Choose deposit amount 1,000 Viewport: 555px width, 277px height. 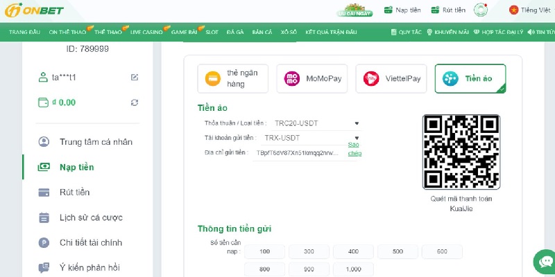tap(353, 269)
